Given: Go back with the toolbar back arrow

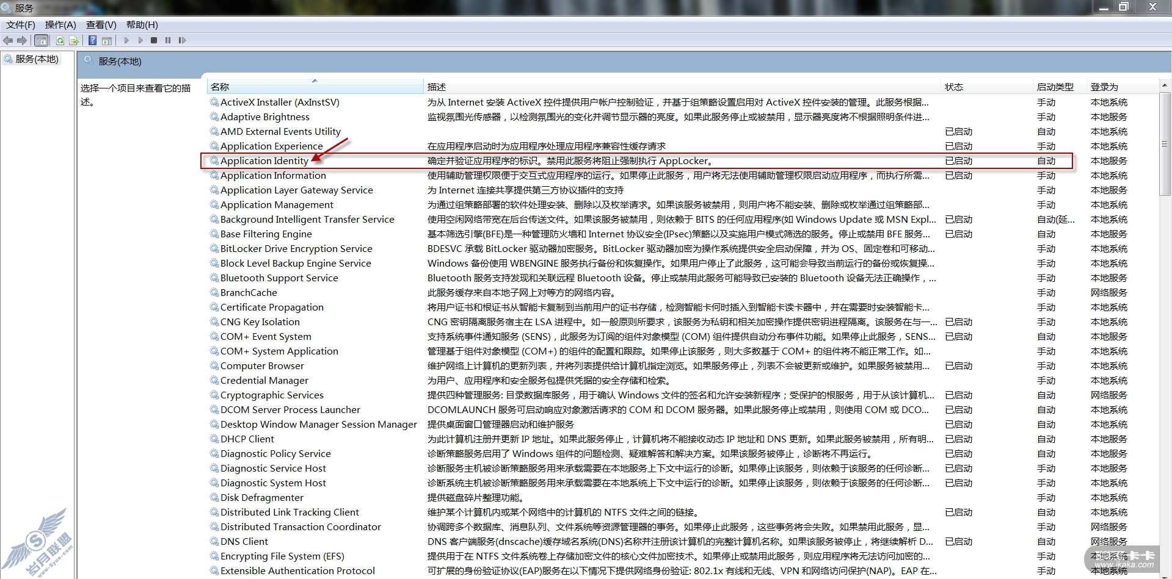Looking at the screenshot, I should [8, 41].
